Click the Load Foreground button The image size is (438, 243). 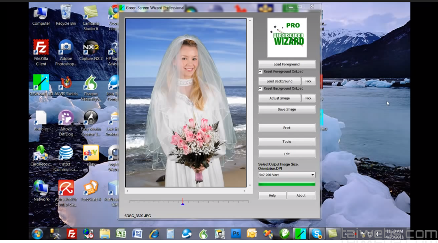286,64
